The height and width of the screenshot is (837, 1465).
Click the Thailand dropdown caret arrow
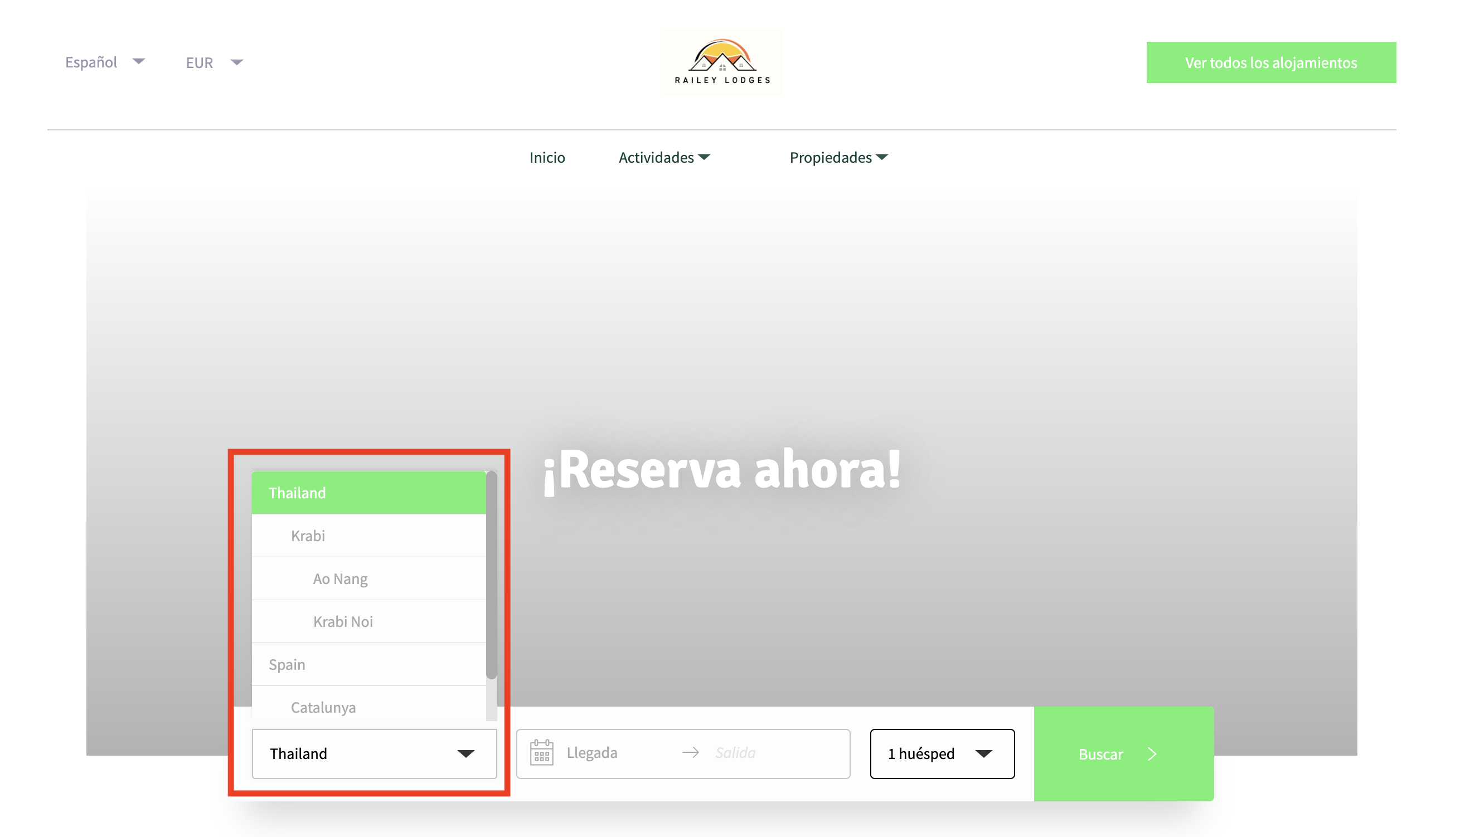pos(465,753)
